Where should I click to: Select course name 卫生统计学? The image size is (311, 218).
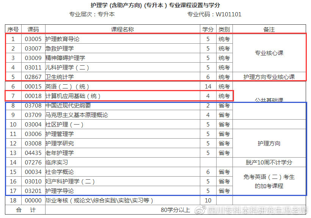60,77
